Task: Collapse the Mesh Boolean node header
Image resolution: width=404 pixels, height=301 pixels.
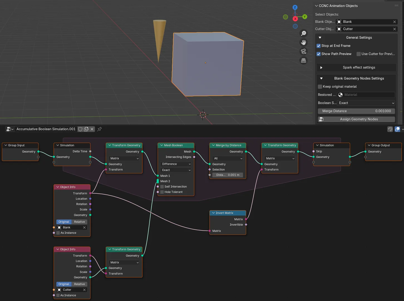Action: coord(161,145)
